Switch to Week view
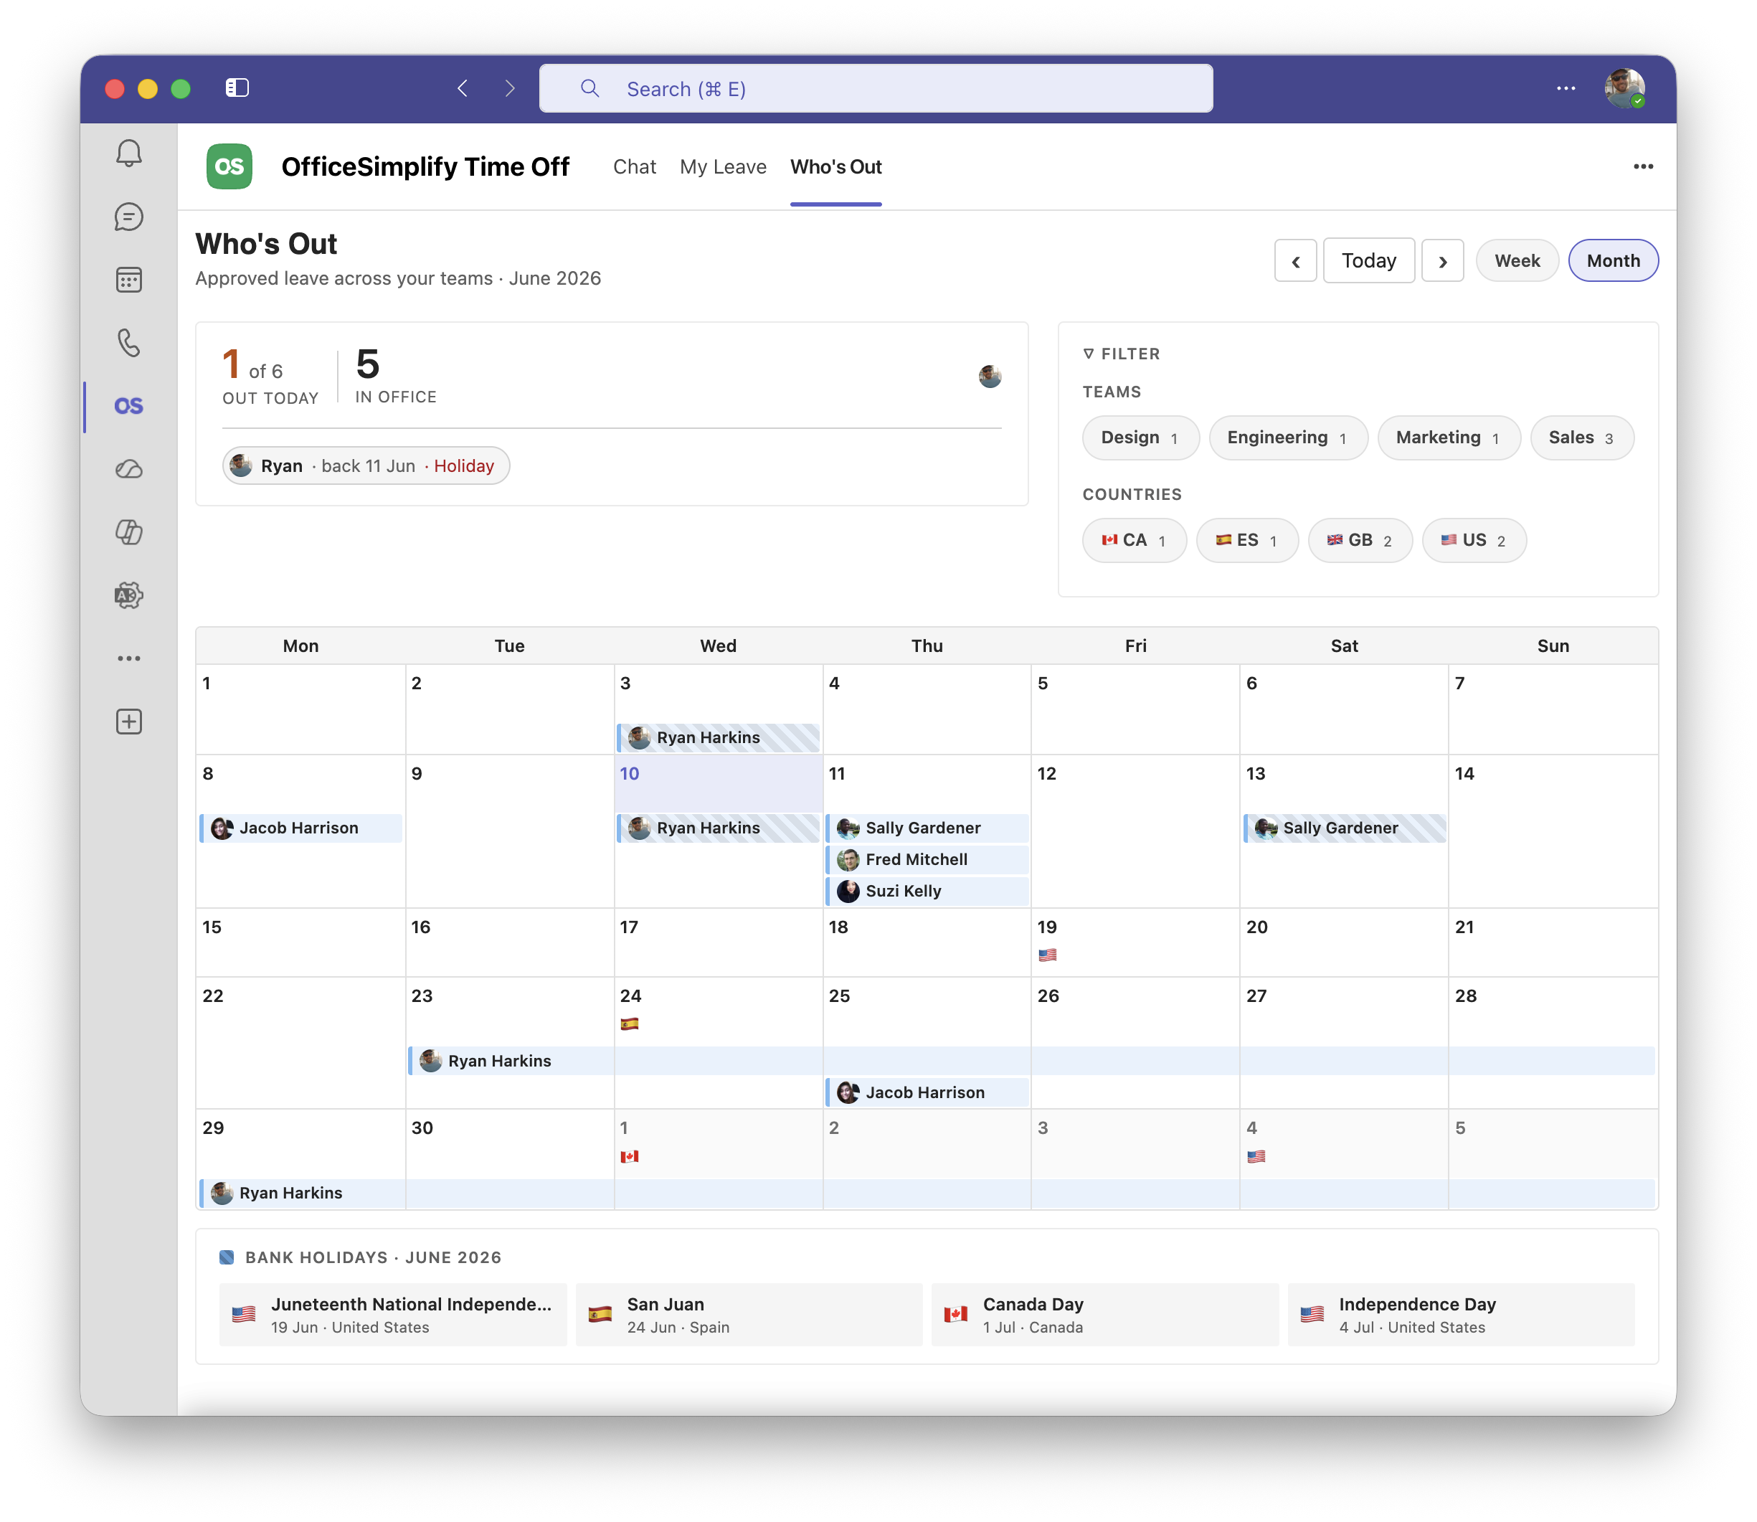The image size is (1757, 1522). point(1517,261)
